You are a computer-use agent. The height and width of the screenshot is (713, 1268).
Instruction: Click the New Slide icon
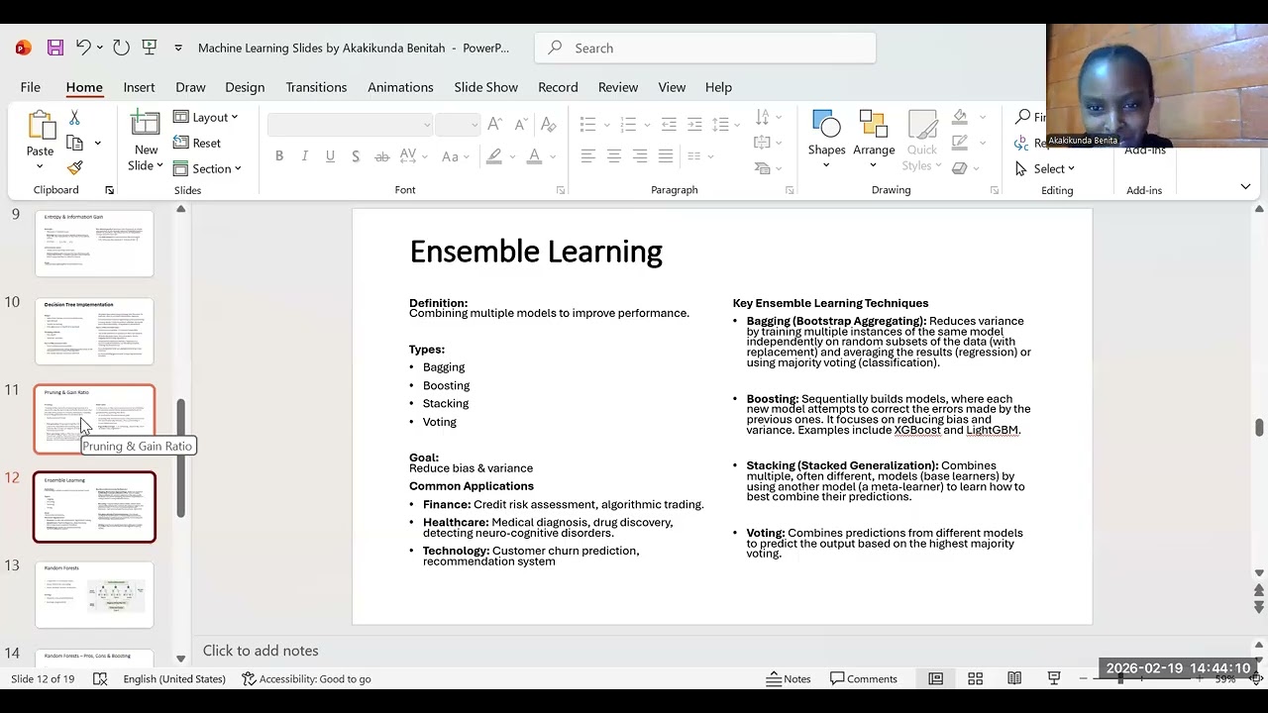click(146, 125)
